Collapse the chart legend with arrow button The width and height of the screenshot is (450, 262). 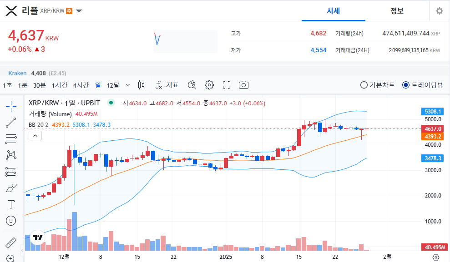click(x=35, y=135)
